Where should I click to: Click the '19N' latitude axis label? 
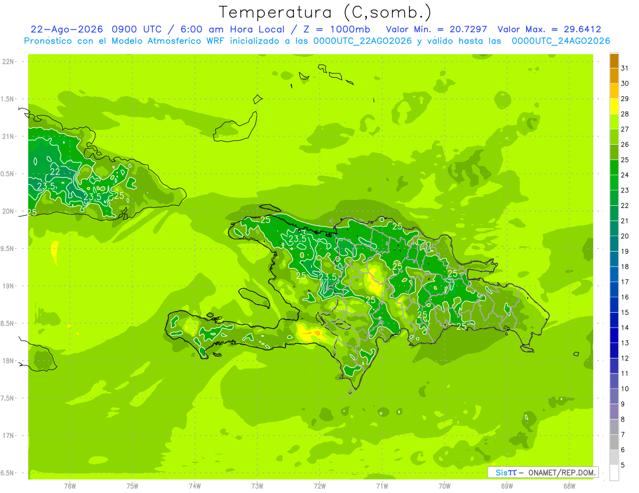tap(7, 286)
